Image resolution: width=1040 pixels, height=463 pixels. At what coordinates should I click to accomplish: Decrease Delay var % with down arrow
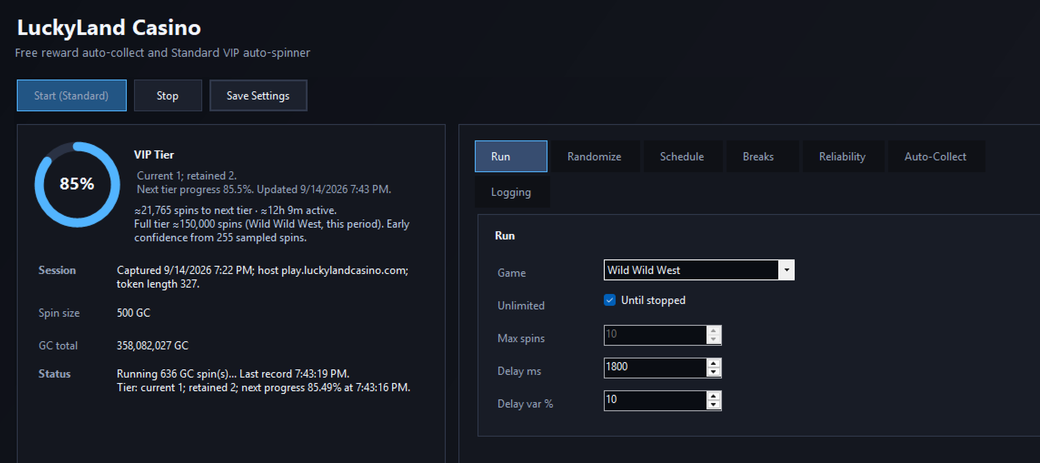[713, 405]
